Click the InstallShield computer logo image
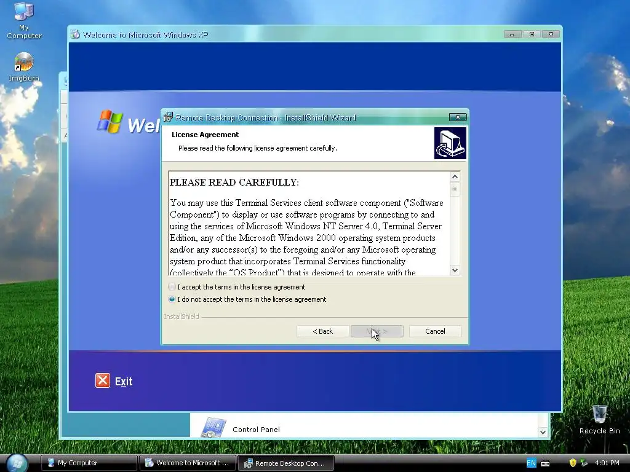 pos(450,143)
